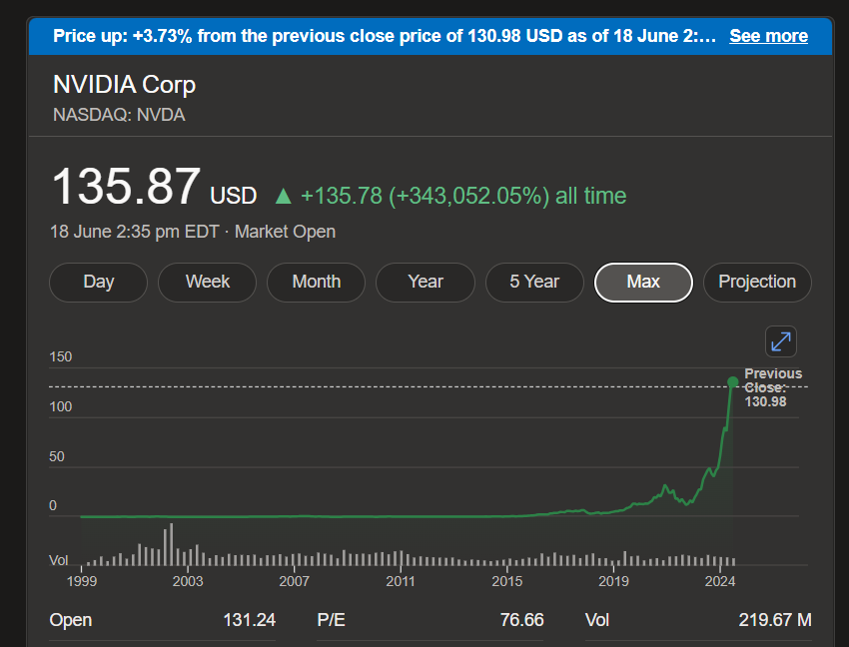
Task: Click the Previous Close 130.98 label
Action: point(773,387)
